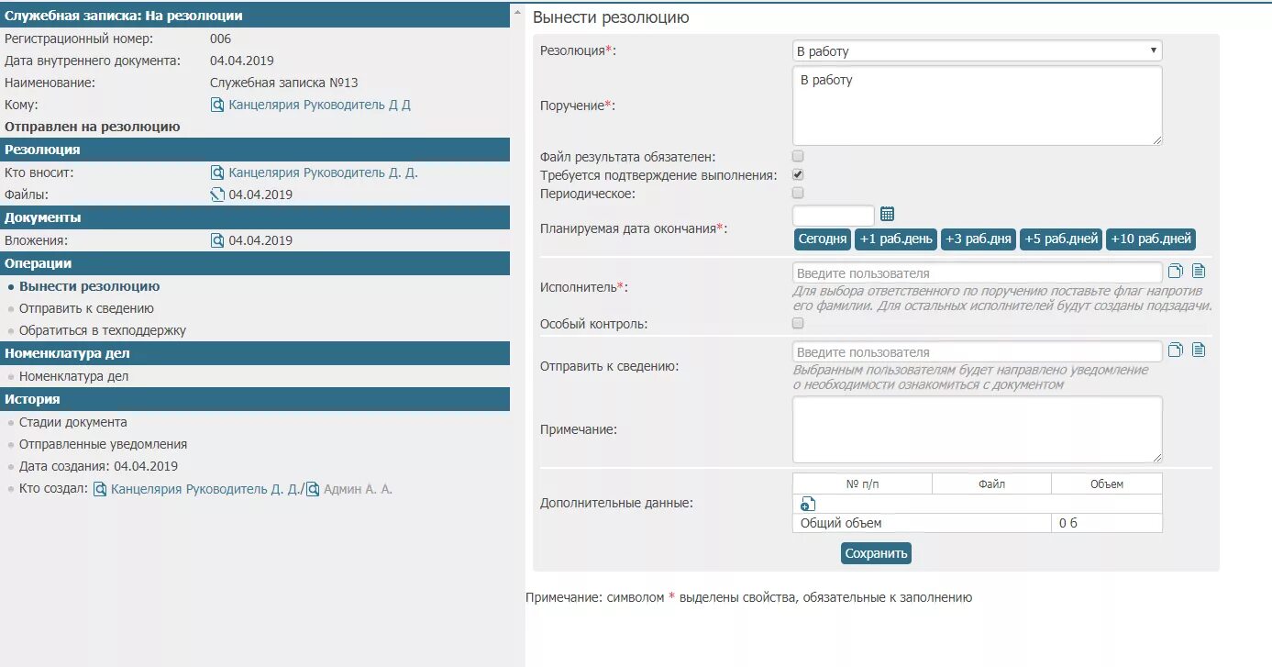1272x667 pixels.
Task: Open Канцелярия Руководитель link in Кто создал
Action: coord(205,490)
